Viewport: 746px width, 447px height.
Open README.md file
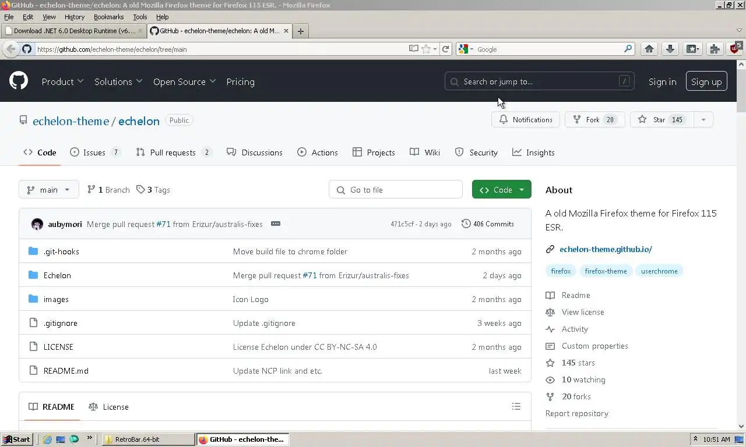tap(66, 371)
